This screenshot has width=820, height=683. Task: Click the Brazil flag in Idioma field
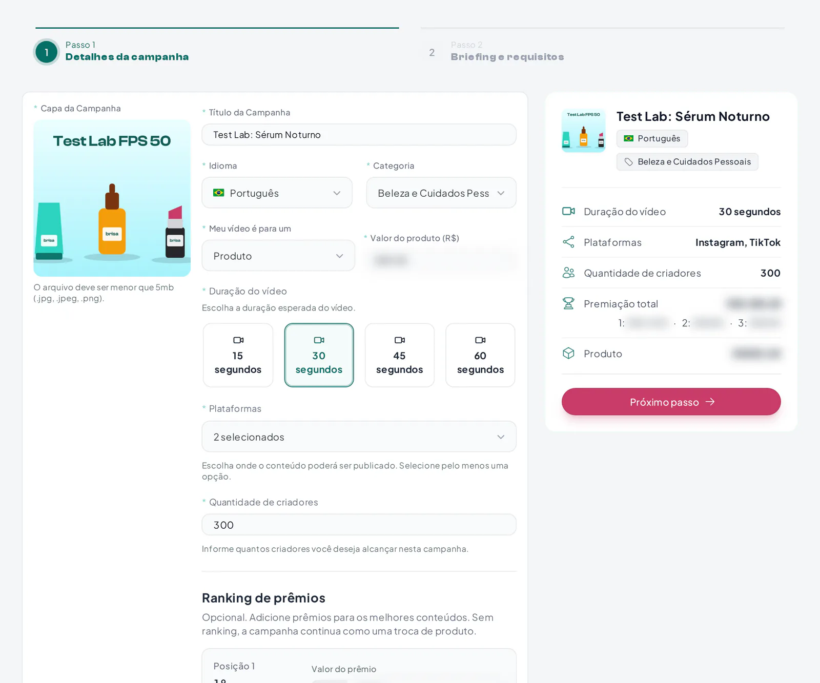click(x=219, y=193)
